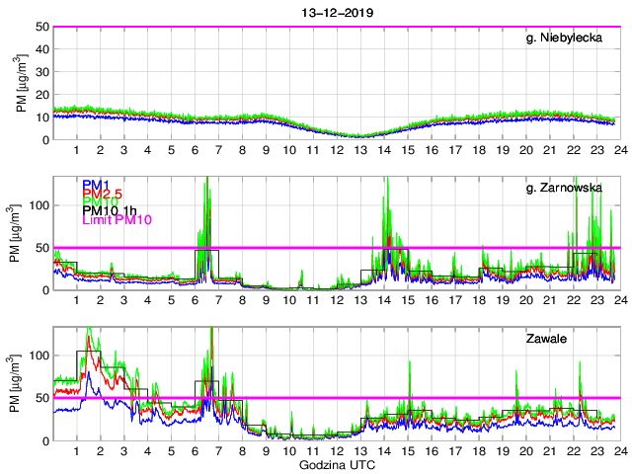Click the 100 y-axis tick in bottom panel
632x474 pixels.
click(x=39, y=355)
